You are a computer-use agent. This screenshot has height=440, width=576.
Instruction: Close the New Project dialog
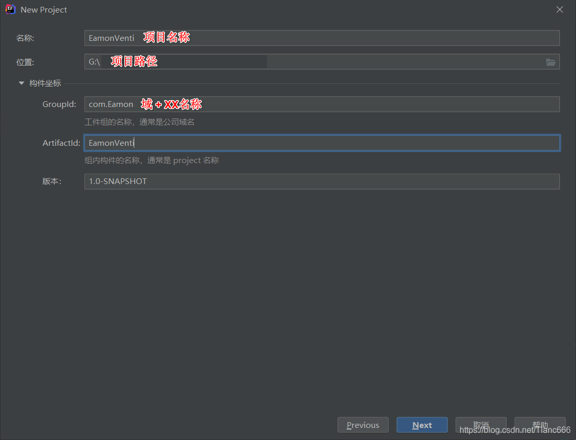559,9
